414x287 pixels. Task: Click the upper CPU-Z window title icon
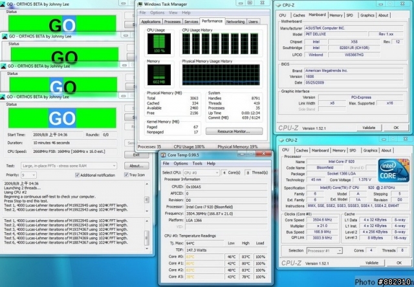point(278,5)
